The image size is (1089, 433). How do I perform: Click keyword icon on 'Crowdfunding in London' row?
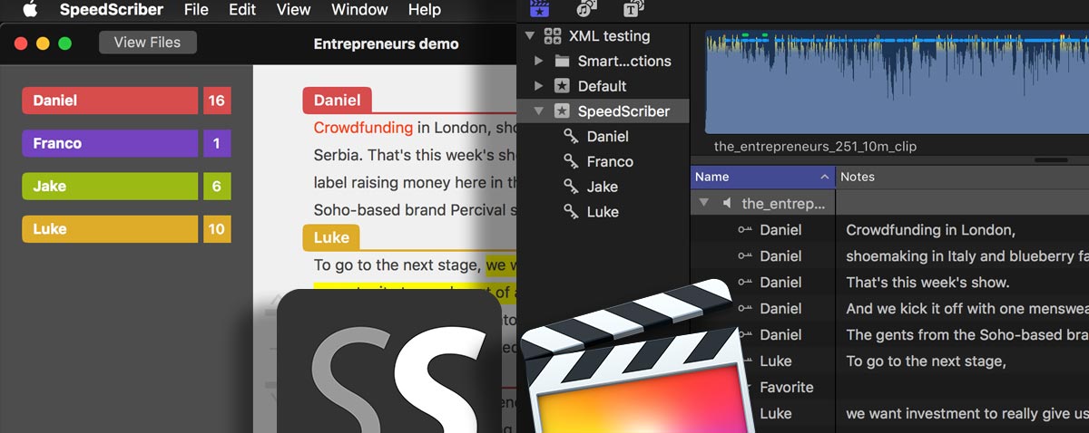[745, 230]
